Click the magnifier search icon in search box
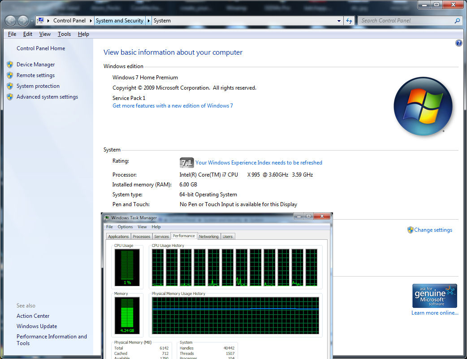 click(457, 21)
